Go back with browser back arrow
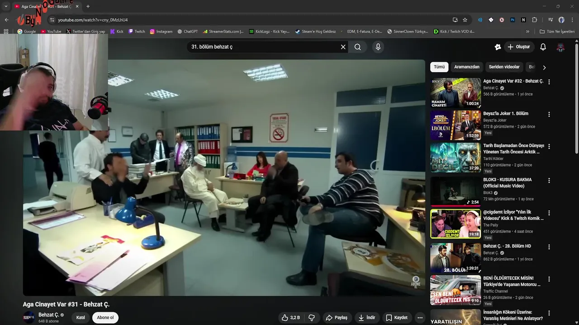 tap(6, 20)
